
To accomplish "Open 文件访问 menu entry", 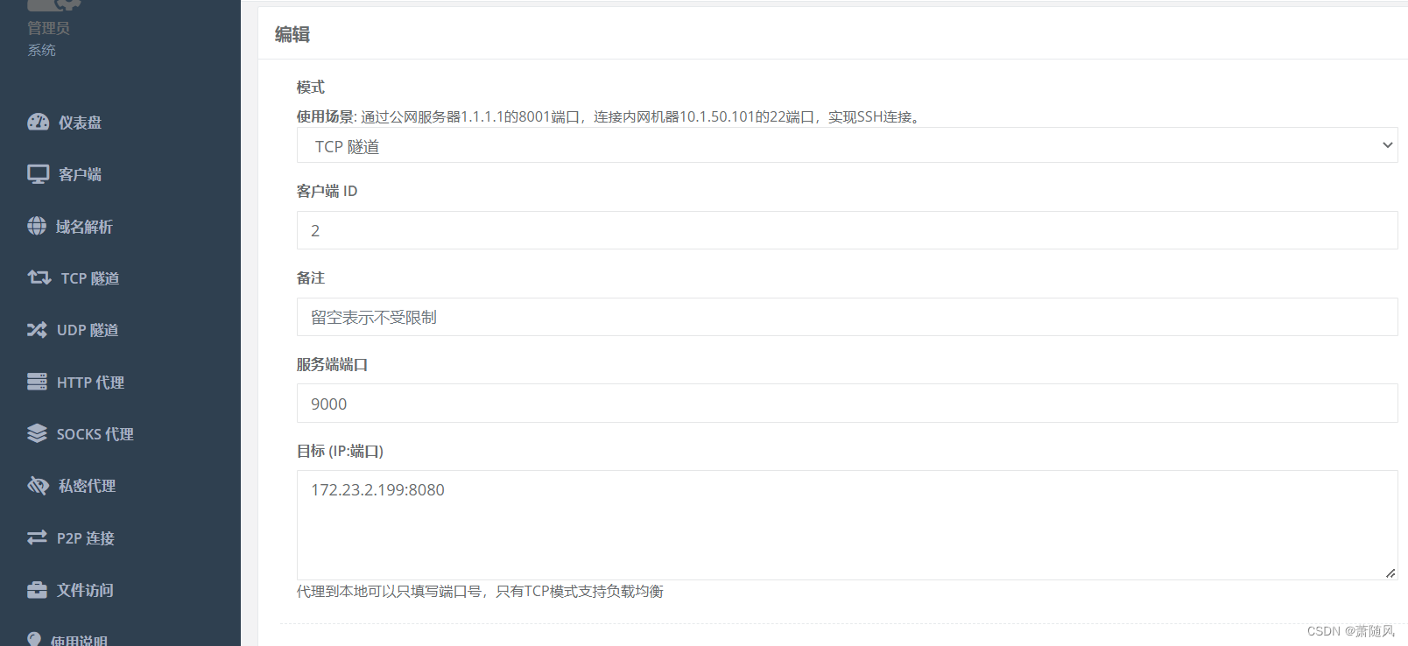I will [x=85, y=590].
